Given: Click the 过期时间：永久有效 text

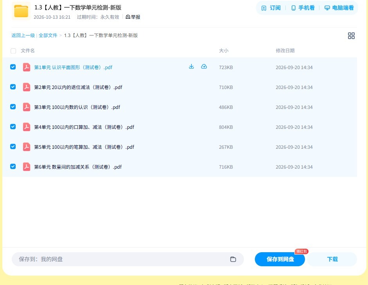Looking at the screenshot, I should coord(98,17).
